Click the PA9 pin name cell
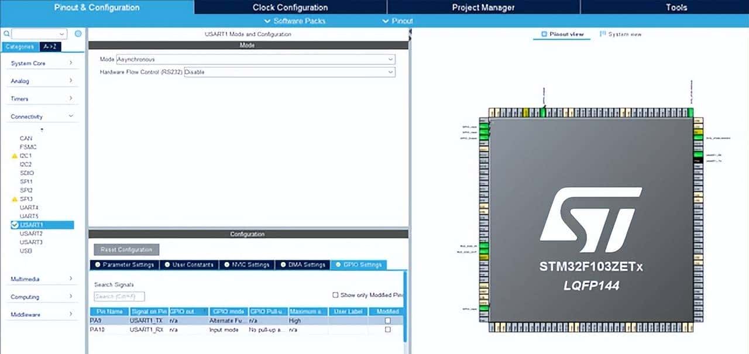 [x=109, y=321]
